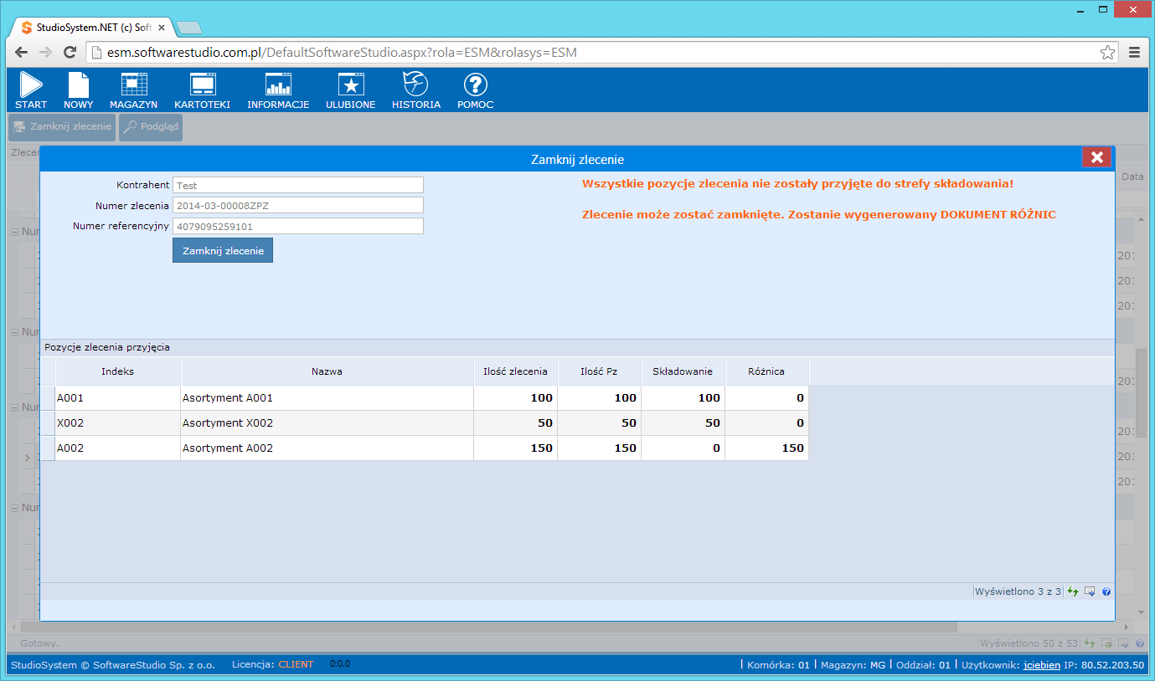Sort by Różnica column header

(x=767, y=371)
